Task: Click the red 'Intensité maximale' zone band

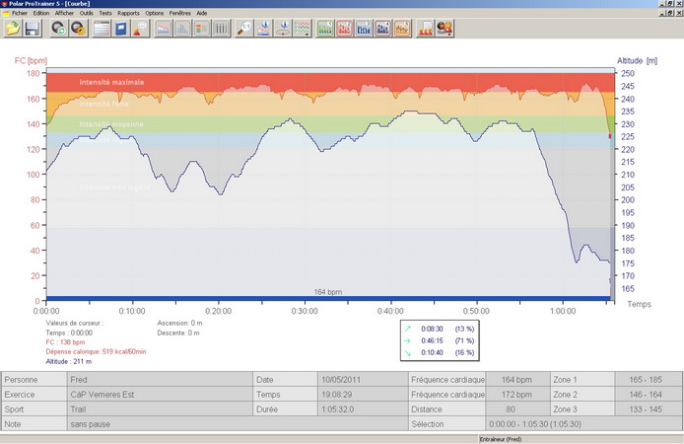Action: [x=296, y=82]
